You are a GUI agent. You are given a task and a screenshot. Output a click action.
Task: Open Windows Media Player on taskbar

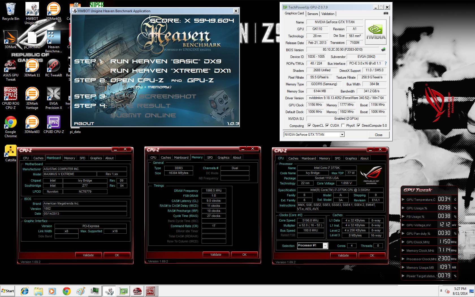tap(52, 291)
